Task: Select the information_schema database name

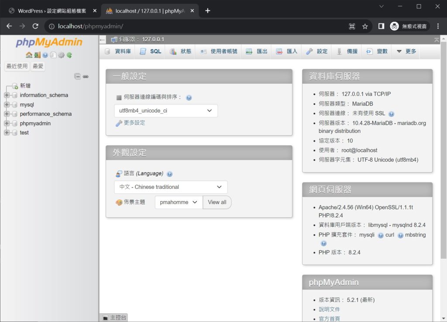Action: point(44,95)
